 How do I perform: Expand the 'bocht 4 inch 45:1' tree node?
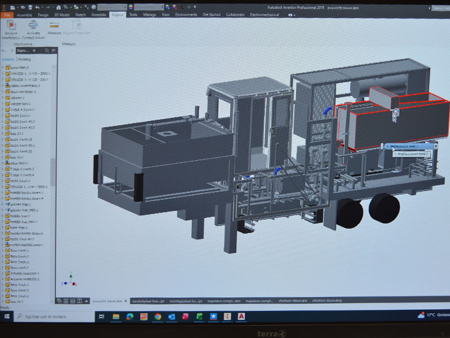[x=3, y=145]
